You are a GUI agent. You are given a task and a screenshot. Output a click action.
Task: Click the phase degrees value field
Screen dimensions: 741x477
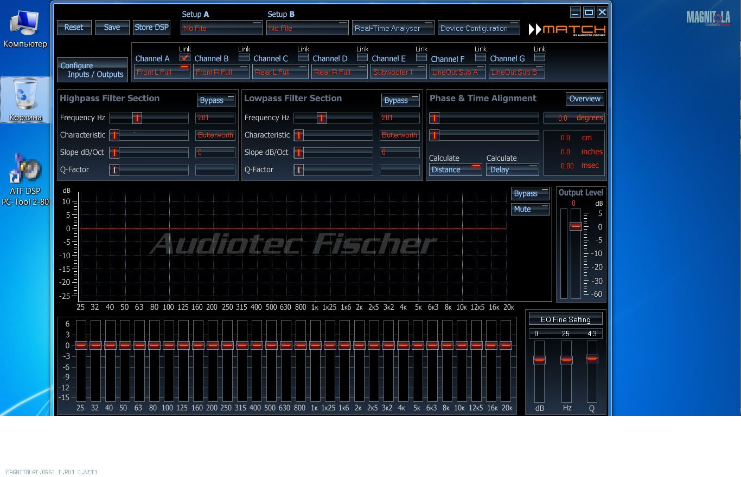point(573,117)
